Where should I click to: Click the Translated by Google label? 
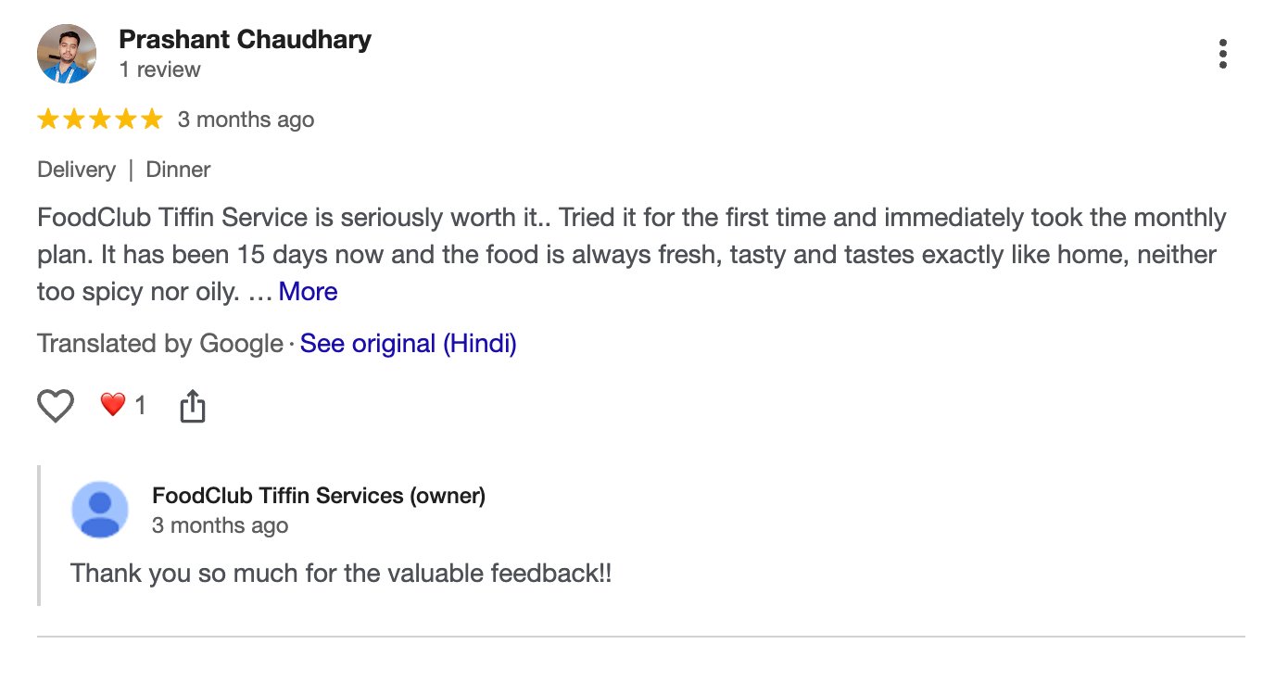159,344
